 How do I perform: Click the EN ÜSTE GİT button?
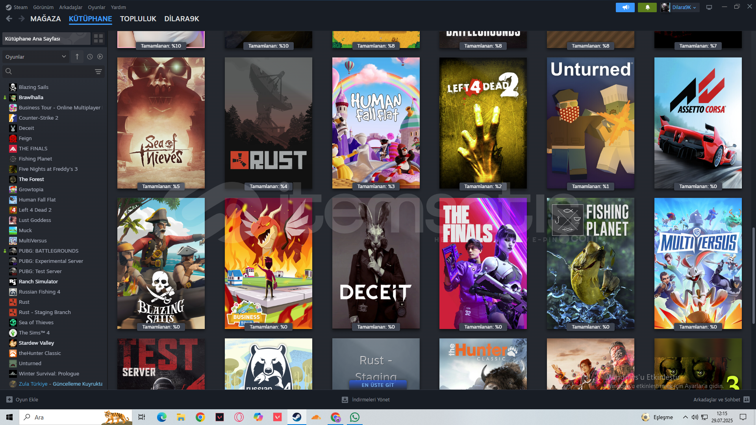[x=378, y=385]
